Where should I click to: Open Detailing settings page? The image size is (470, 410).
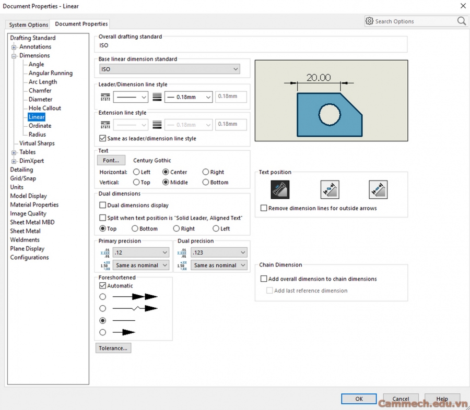[x=21, y=170]
